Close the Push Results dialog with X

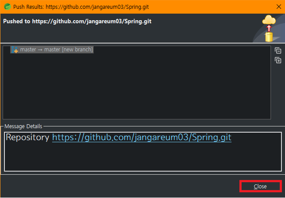(278, 7)
